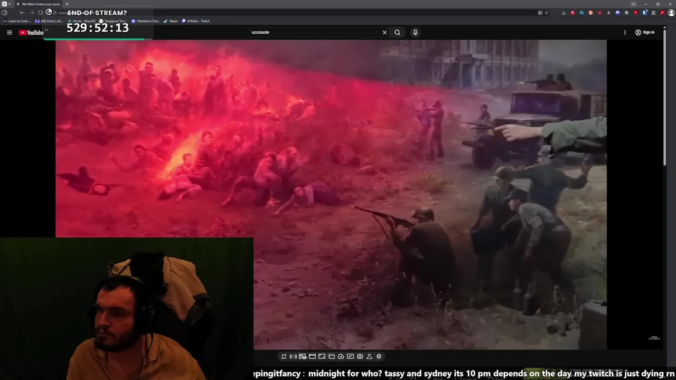This screenshot has height=380, width=676.
Task: Open Home - SteamID bookmark
Action: [x=82, y=21]
